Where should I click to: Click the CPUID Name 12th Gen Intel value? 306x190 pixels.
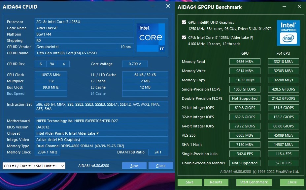tap(84, 53)
